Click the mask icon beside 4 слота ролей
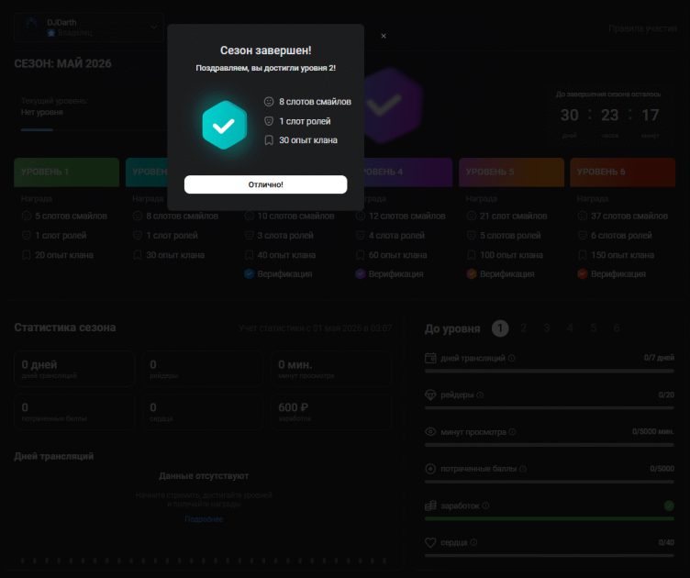690x578 pixels. (361, 236)
